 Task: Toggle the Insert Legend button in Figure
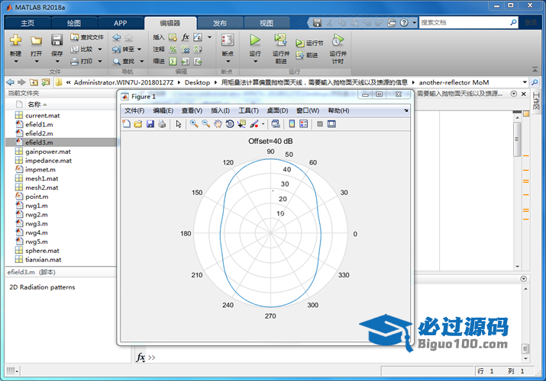[x=303, y=123]
